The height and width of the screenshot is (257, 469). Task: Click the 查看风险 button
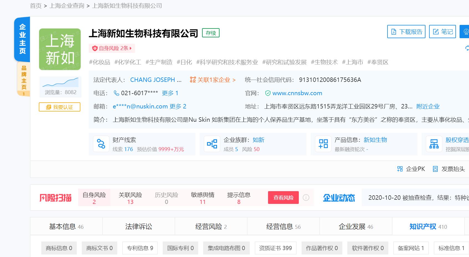[x=283, y=198]
